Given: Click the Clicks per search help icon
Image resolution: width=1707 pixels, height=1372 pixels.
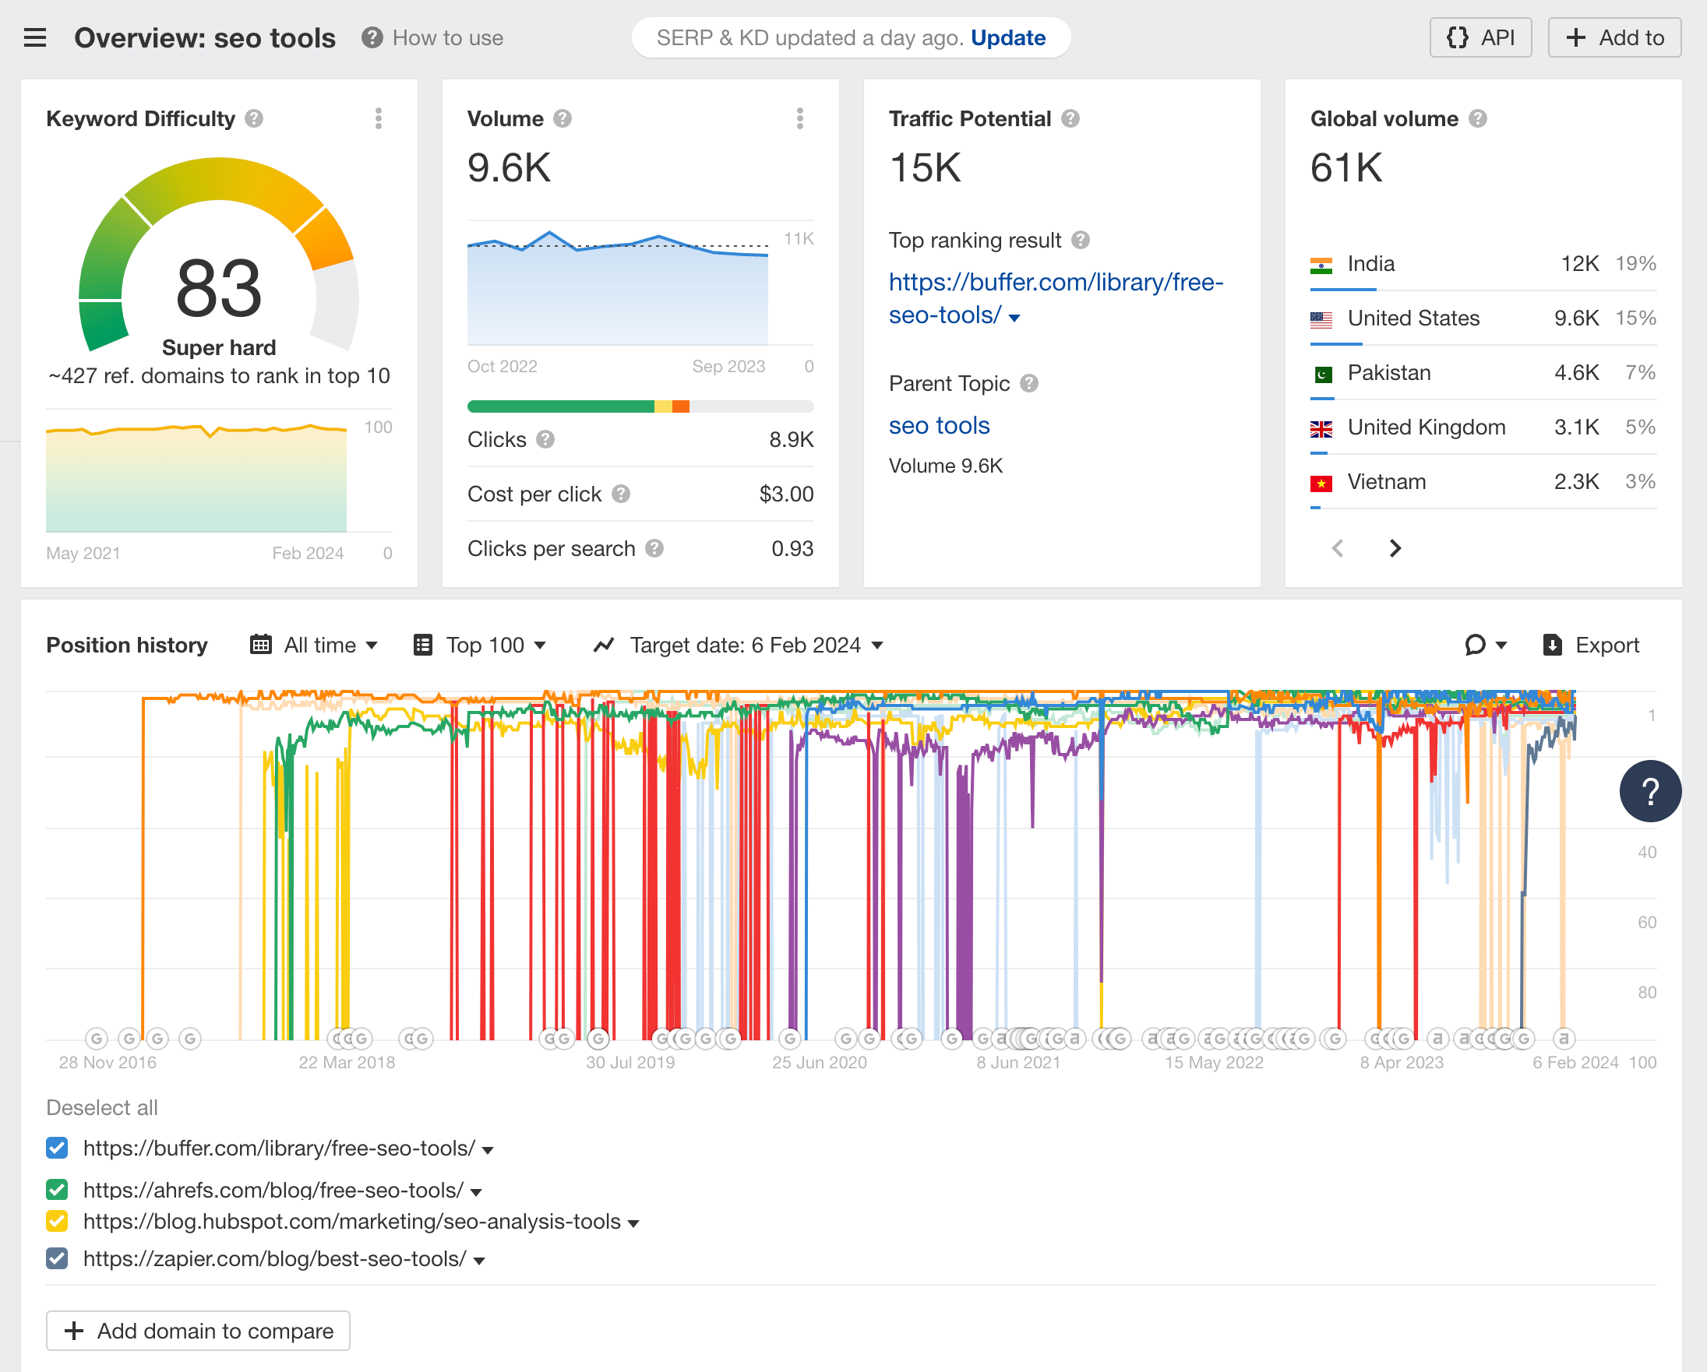Looking at the screenshot, I should (654, 547).
